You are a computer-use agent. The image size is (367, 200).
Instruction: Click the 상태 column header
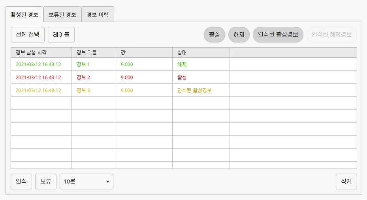(x=201, y=52)
